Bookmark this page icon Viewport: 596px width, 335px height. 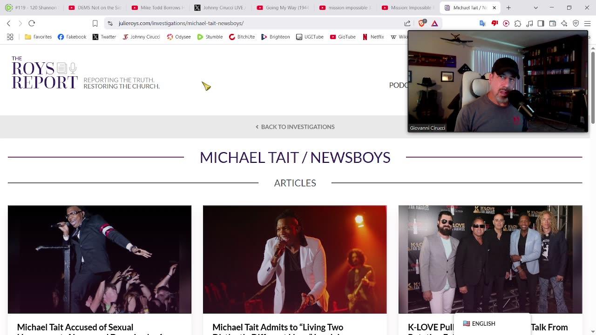click(x=95, y=23)
